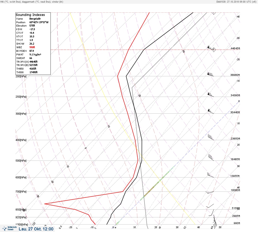Click the station name 'Bergstaðir'

(x=35, y=19)
